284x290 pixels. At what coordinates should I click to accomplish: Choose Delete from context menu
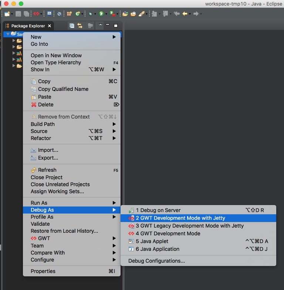(x=72, y=105)
